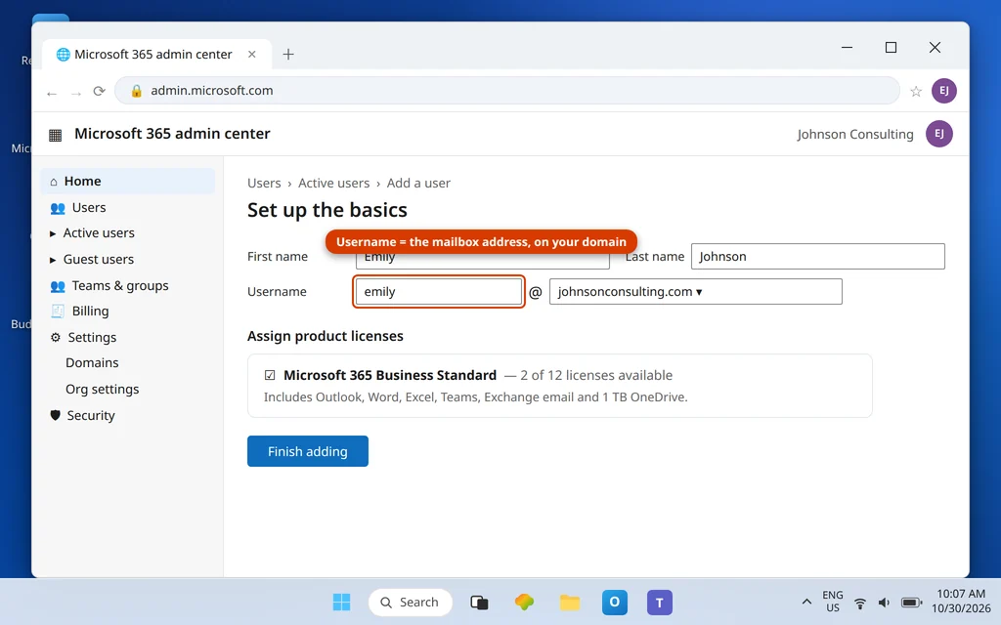
Task: Go to Security section
Action: (x=91, y=416)
